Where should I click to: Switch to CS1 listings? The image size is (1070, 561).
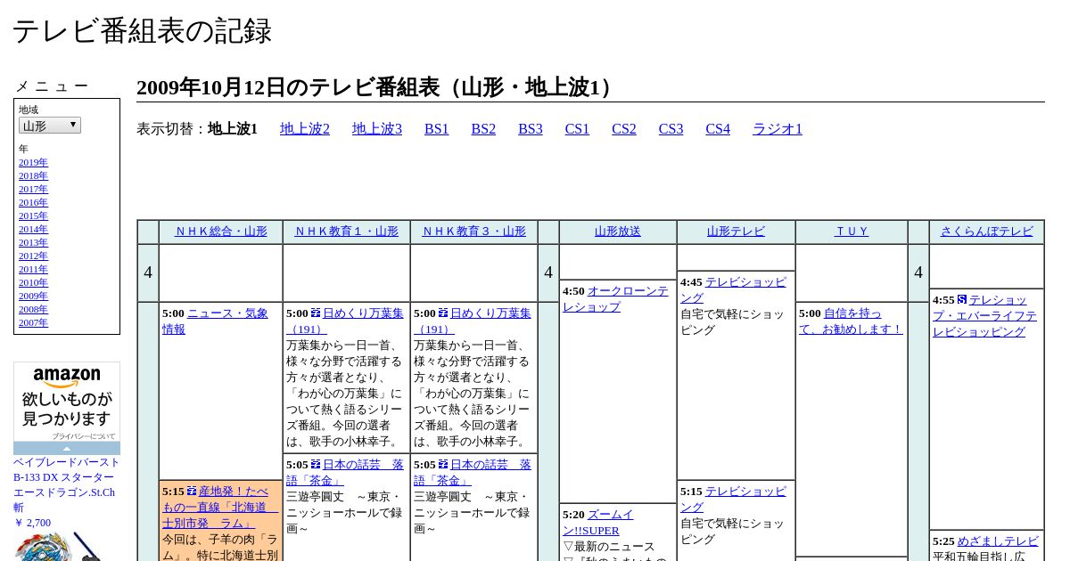[x=577, y=129]
